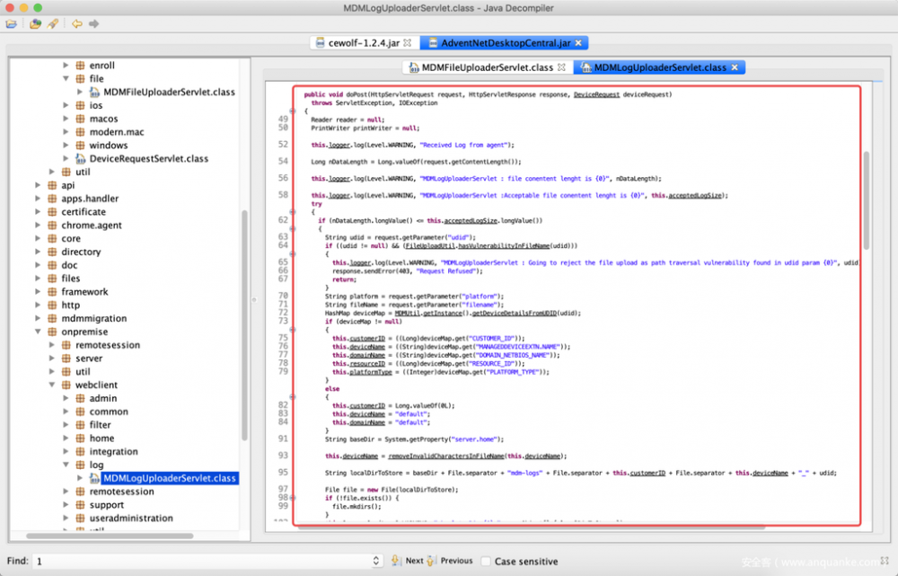This screenshot has width=898, height=576.
Task: Click the Open File folder icon
Action: 12,24
